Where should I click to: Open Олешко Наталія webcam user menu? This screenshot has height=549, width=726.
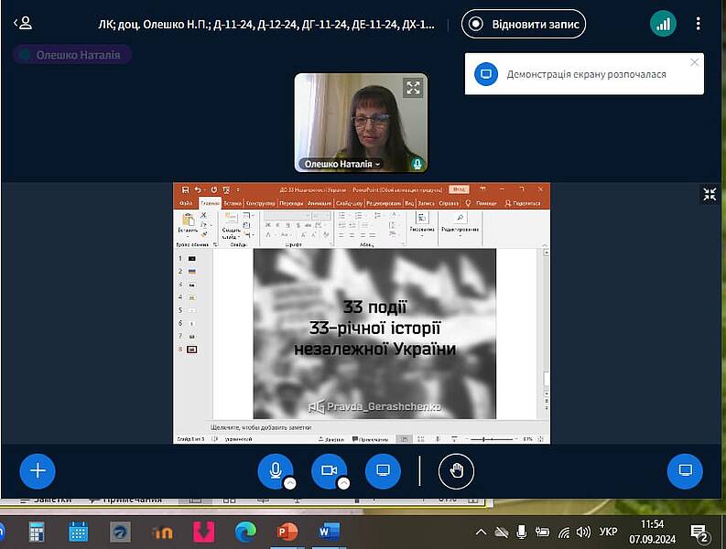[x=342, y=164]
